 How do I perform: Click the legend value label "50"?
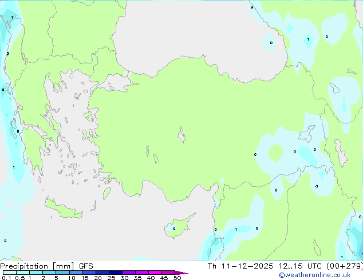coord(177,278)
